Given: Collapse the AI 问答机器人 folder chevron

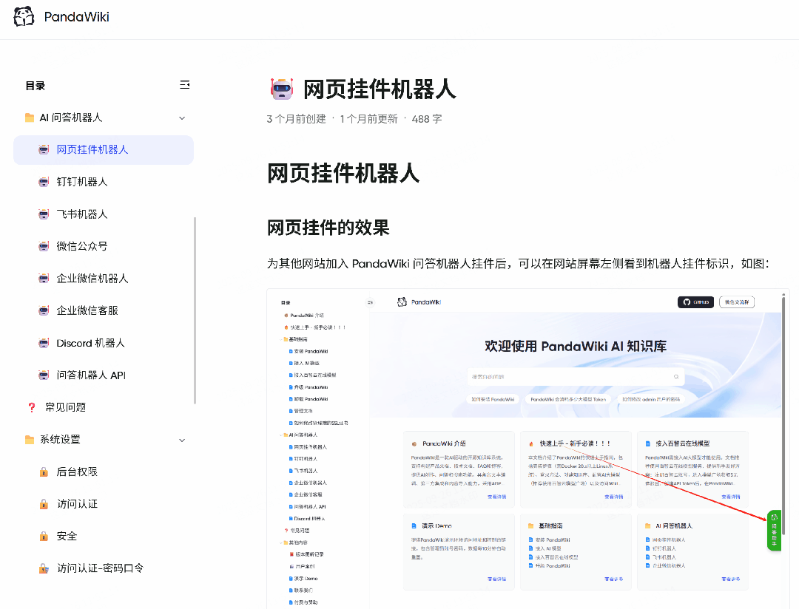Looking at the screenshot, I should click(182, 118).
